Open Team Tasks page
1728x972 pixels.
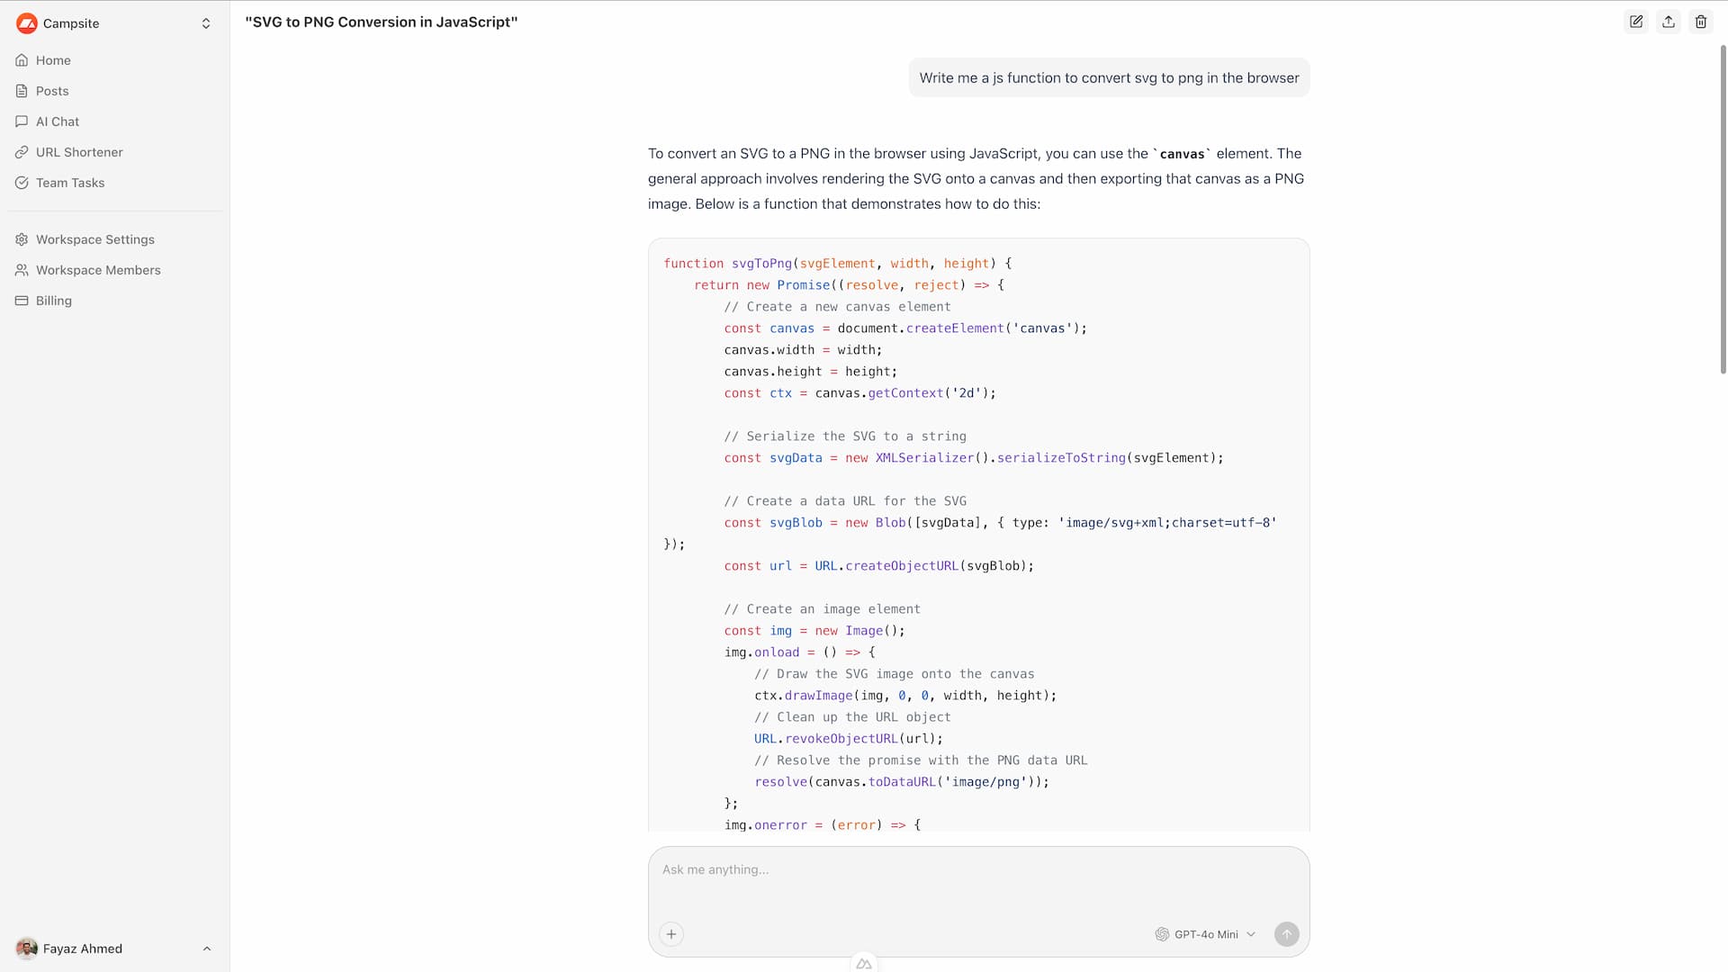70,183
